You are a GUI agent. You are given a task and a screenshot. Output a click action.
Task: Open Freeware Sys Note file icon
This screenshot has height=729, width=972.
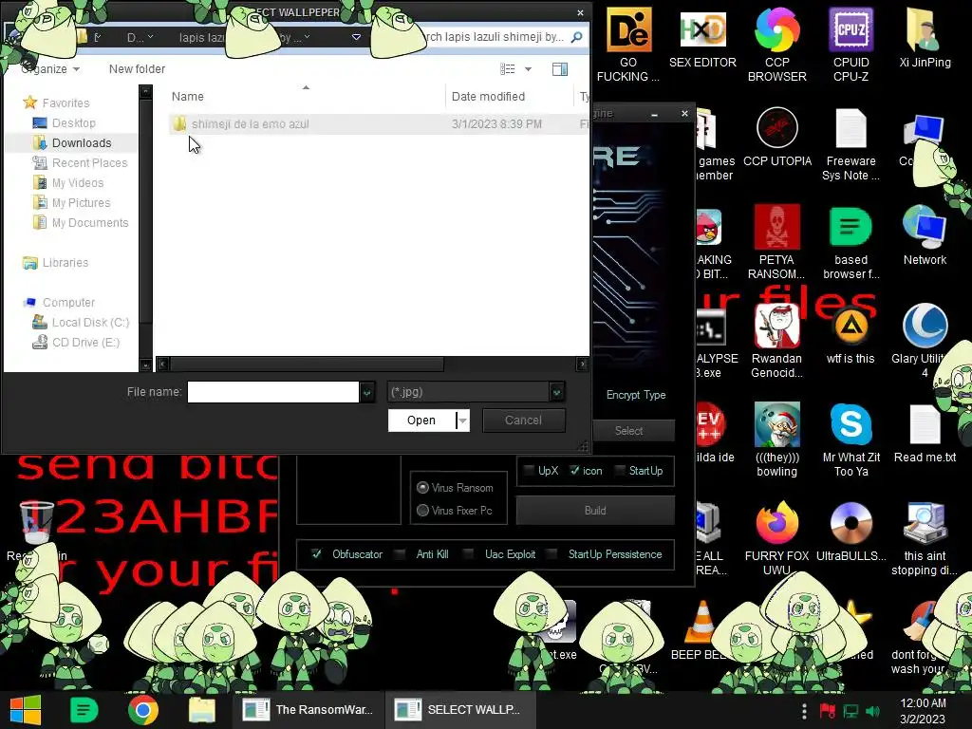point(850,144)
